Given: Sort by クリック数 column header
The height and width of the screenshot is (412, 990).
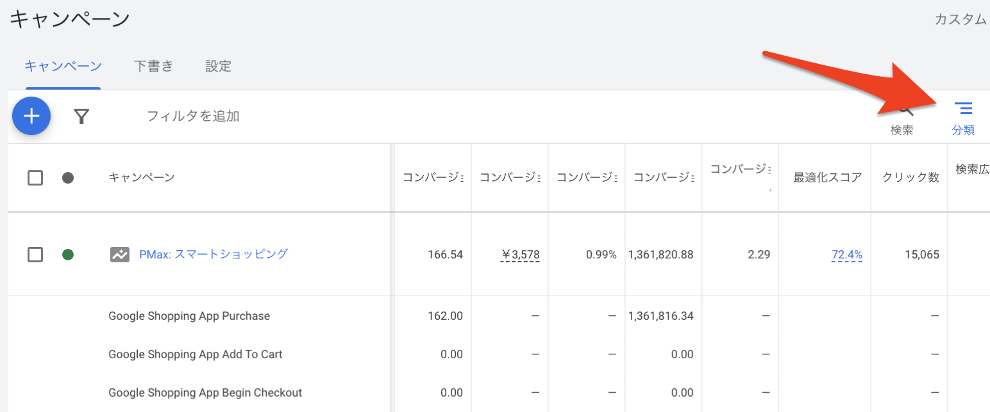Looking at the screenshot, I should pyautogui.click(x=910, y=178).
